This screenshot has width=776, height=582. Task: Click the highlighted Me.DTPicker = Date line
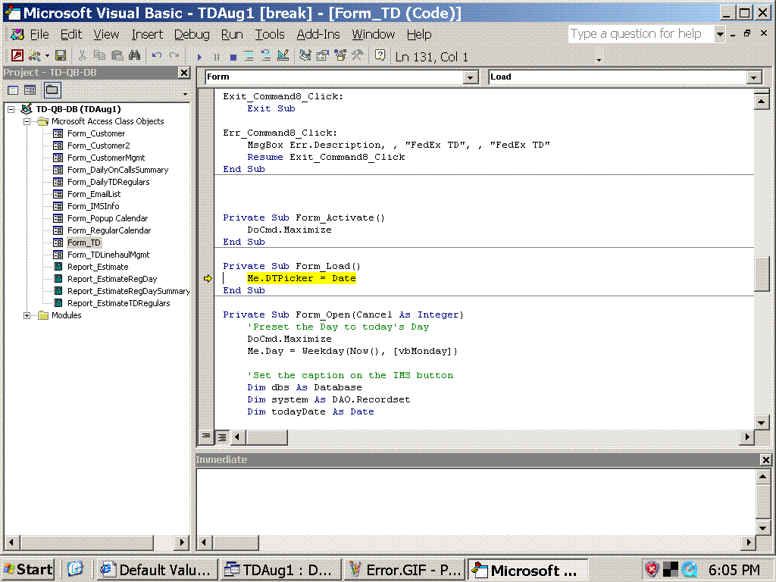302,279
